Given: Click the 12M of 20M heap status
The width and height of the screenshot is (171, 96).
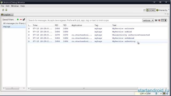Looking at the screenshot, I should point(145,94).
